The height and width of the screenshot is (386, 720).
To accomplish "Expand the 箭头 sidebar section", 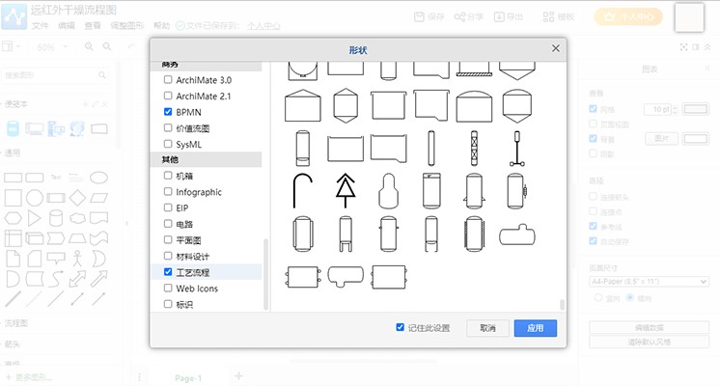I will (x=13, y=344).
